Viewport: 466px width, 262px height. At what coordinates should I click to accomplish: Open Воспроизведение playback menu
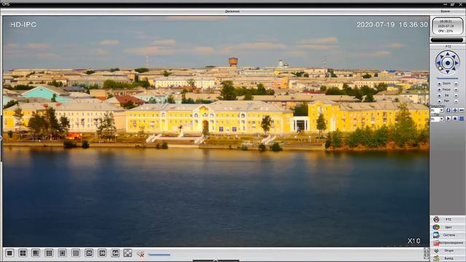(x=448, y=242)
